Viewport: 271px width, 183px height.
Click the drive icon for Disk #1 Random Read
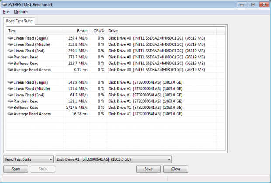pyautogui.click(x=10, y=101)
